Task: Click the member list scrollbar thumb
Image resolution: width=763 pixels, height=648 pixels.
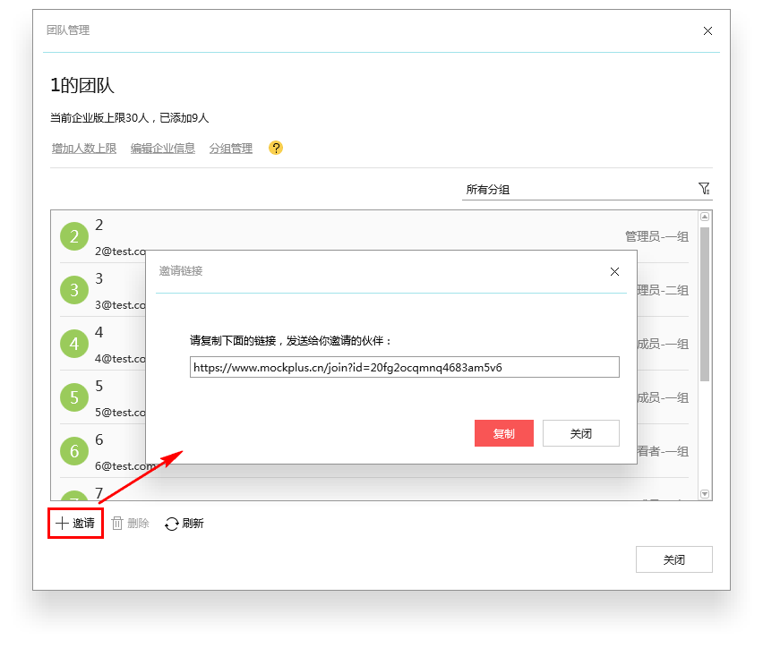Action: tap(705, 304)
